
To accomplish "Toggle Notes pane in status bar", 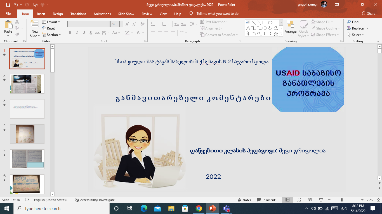I will click(244, 200).
